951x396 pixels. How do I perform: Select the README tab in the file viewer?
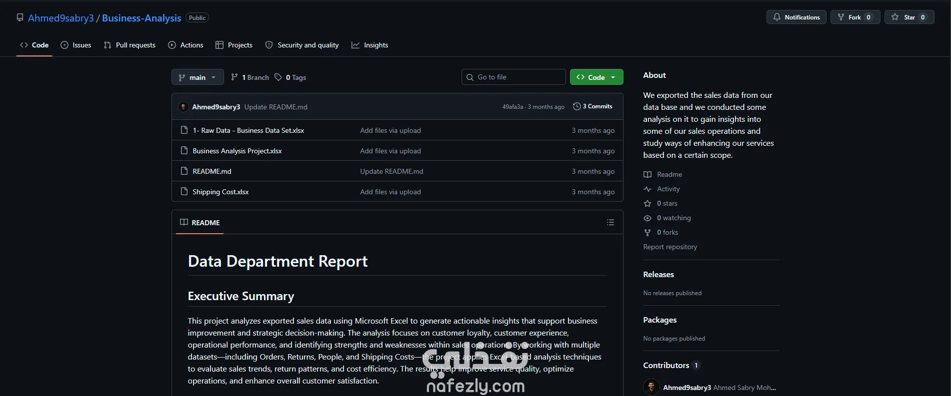(200, 223)
